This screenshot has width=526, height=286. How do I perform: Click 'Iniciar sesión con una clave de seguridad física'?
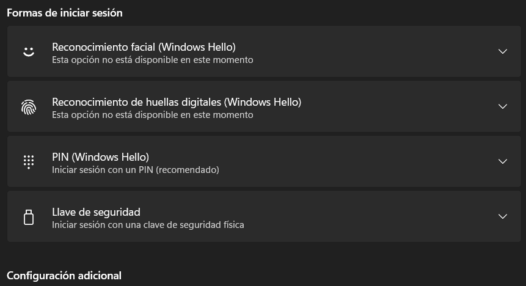148,225
